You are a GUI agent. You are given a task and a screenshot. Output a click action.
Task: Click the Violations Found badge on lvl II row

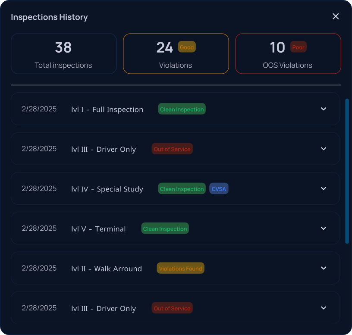point(180,268)
